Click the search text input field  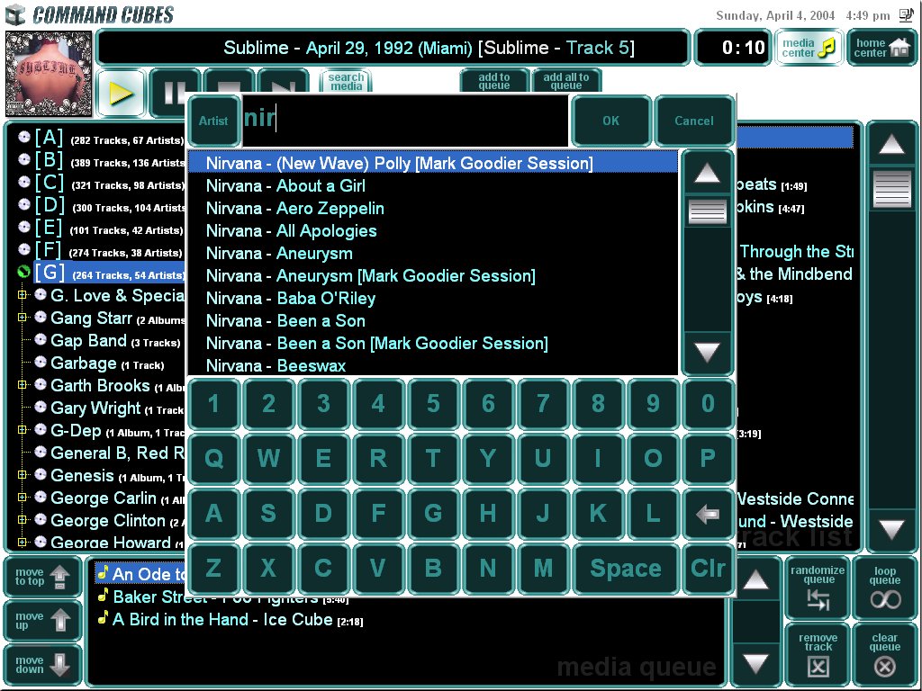[405, 121]
